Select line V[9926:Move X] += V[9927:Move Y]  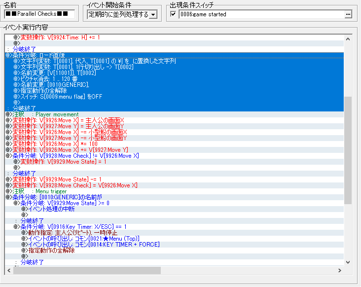tap(174, 150)
